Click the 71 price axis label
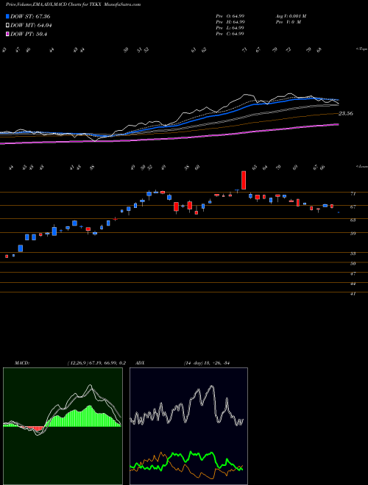The height and width of the screenshot is (485, 368). tap(353, 194)
